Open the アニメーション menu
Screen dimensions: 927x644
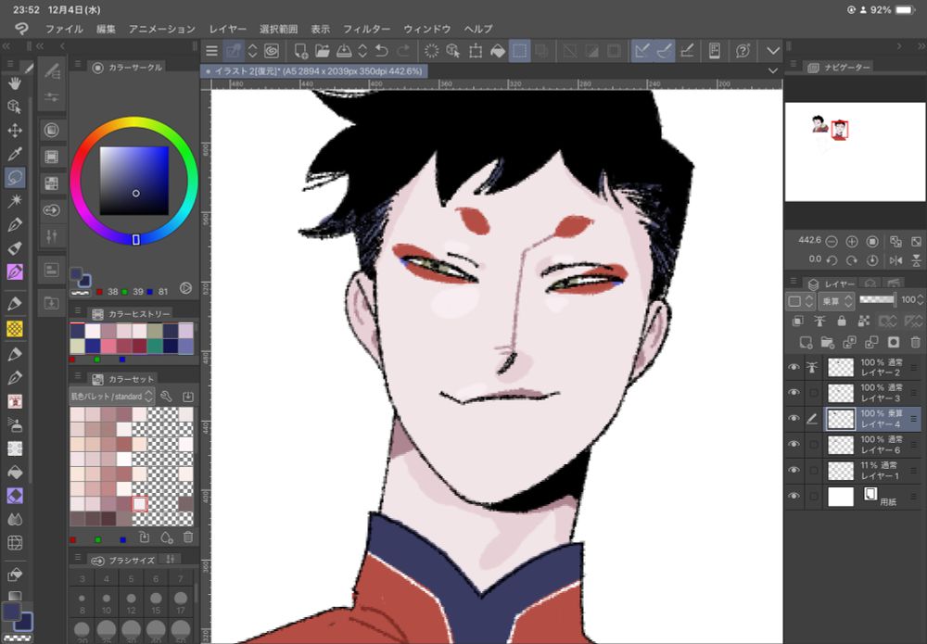162,29
